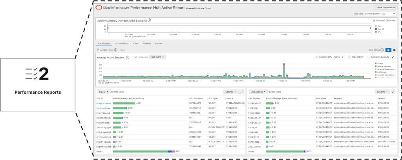The image size is (402, 160).
Task: Switch to the Exadata tab
Action: click(159, 44)
